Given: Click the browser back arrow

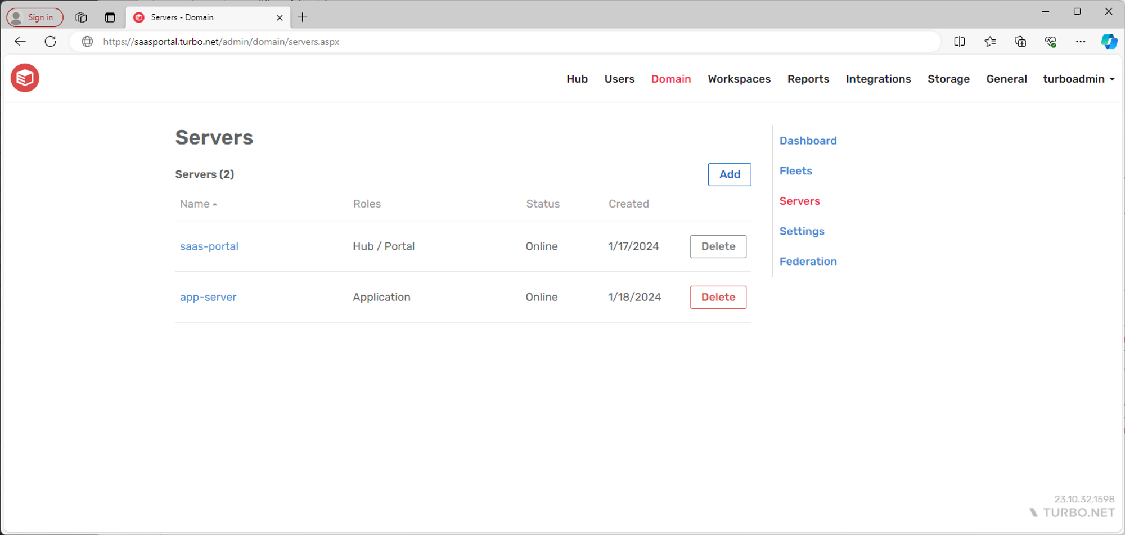Looking at the screenshot, I should point(20,41).
